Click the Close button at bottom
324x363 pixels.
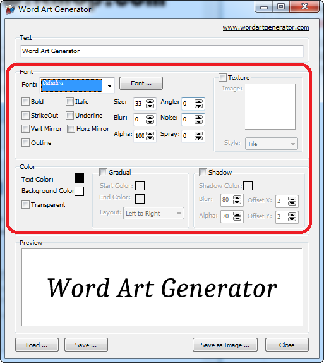coord(287,345)
